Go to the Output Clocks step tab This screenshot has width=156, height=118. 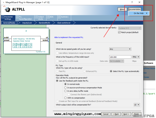click(x=39, y=18)
